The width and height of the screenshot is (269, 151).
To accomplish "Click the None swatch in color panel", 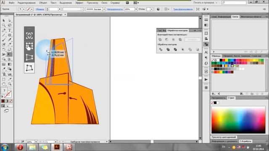I will (x=213, y=103).
